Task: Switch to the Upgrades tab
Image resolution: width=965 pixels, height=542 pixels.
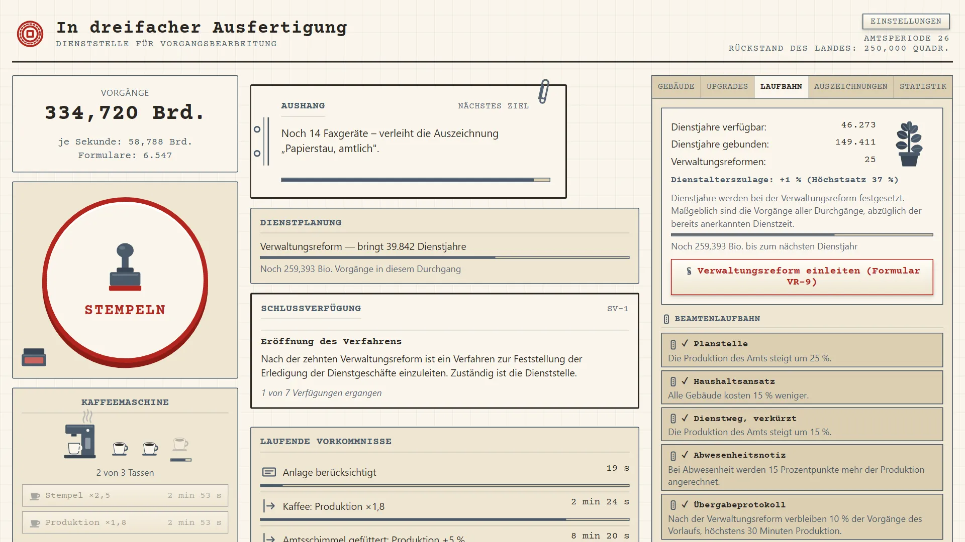Action: (x=727, y=86)
